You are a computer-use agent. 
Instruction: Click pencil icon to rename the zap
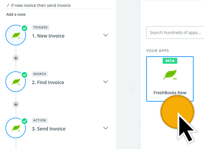click(8, 5)
